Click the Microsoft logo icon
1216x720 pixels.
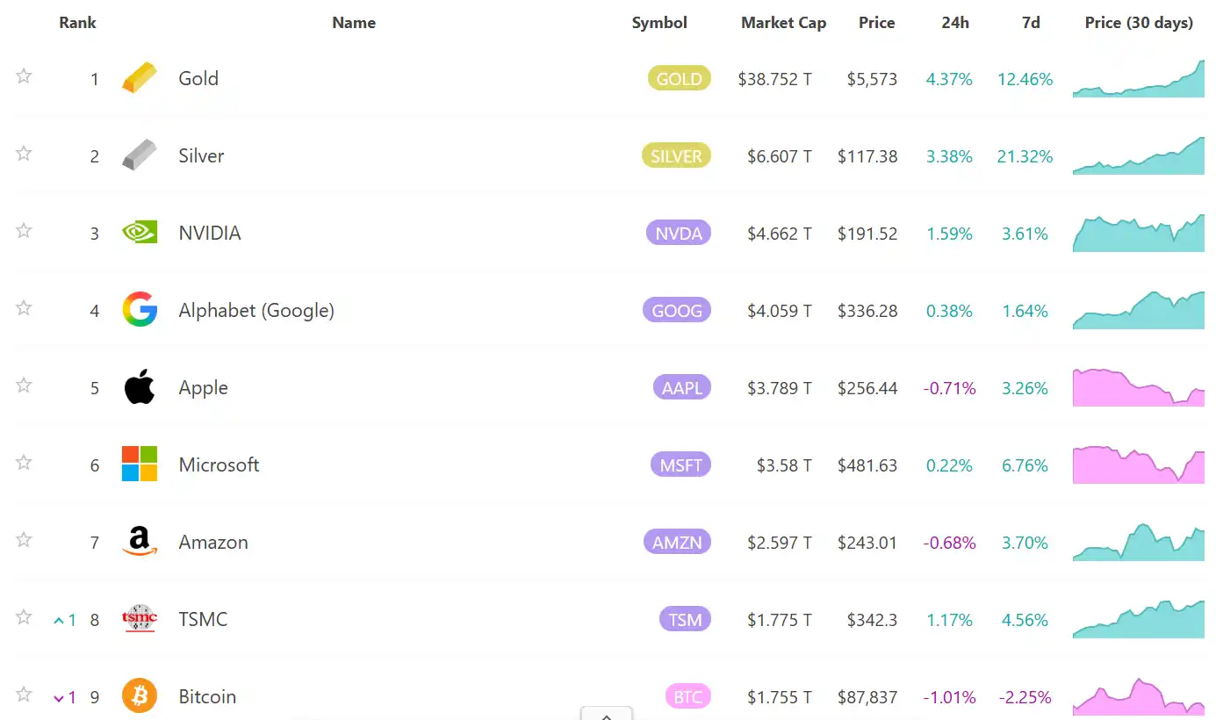(140, 464)
